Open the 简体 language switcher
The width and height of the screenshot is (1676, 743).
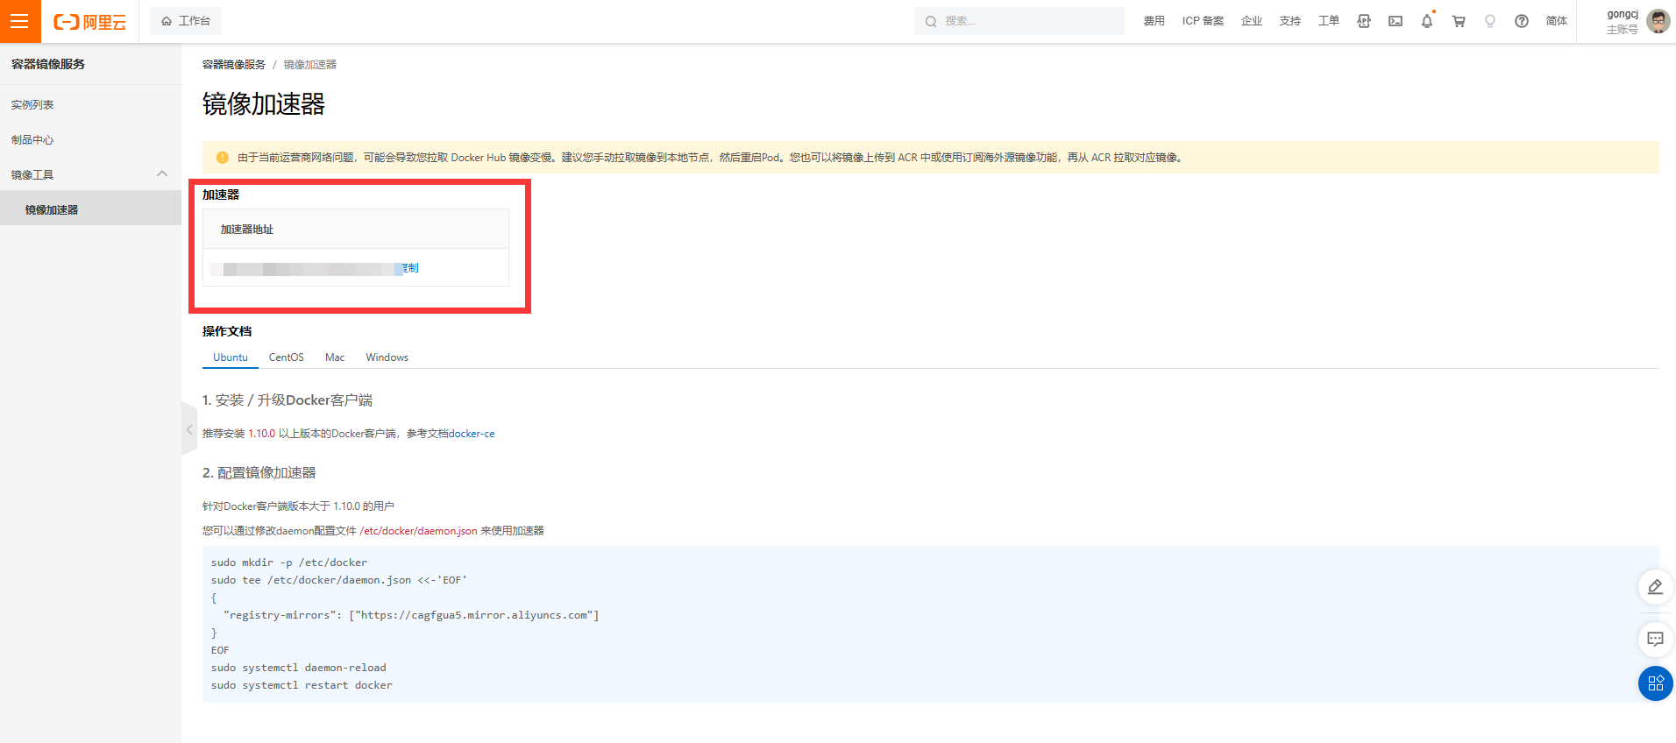(1556, 21)
